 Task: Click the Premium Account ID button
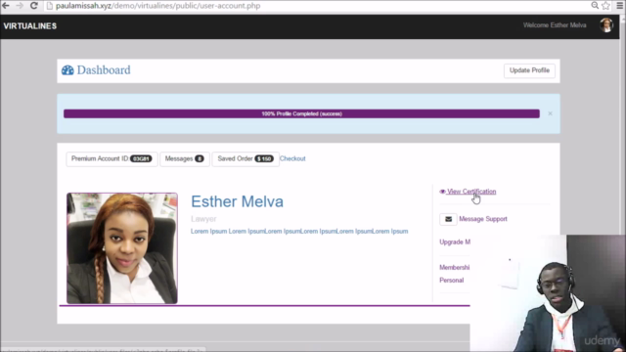[112, 158]
